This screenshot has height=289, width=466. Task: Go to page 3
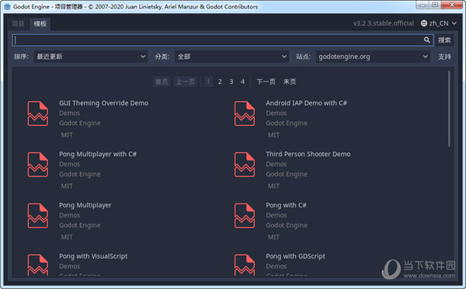[231, 82]
